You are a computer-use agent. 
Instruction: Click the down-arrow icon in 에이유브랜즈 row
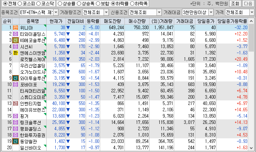coord(68,110)
